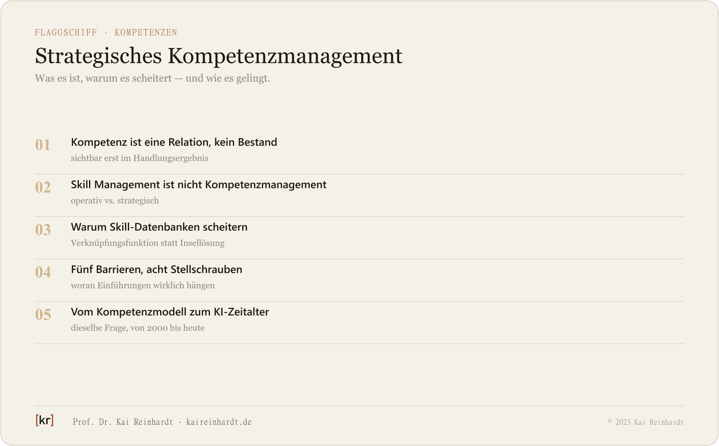Click the number 05
The image size is (719, 446).
[43, 315]
